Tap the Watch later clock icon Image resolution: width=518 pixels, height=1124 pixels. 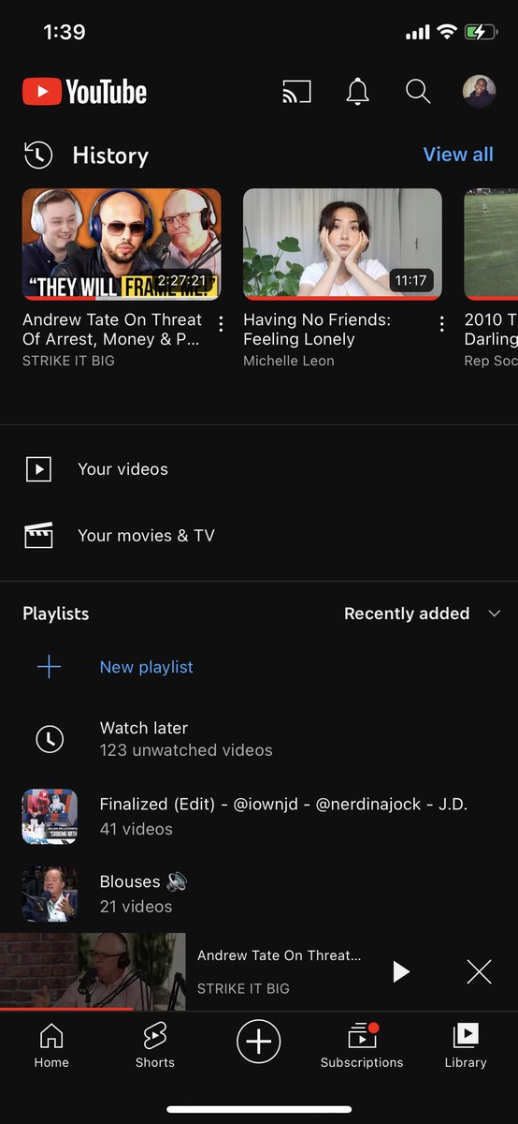pyautogui.click(x=50, y=739)
